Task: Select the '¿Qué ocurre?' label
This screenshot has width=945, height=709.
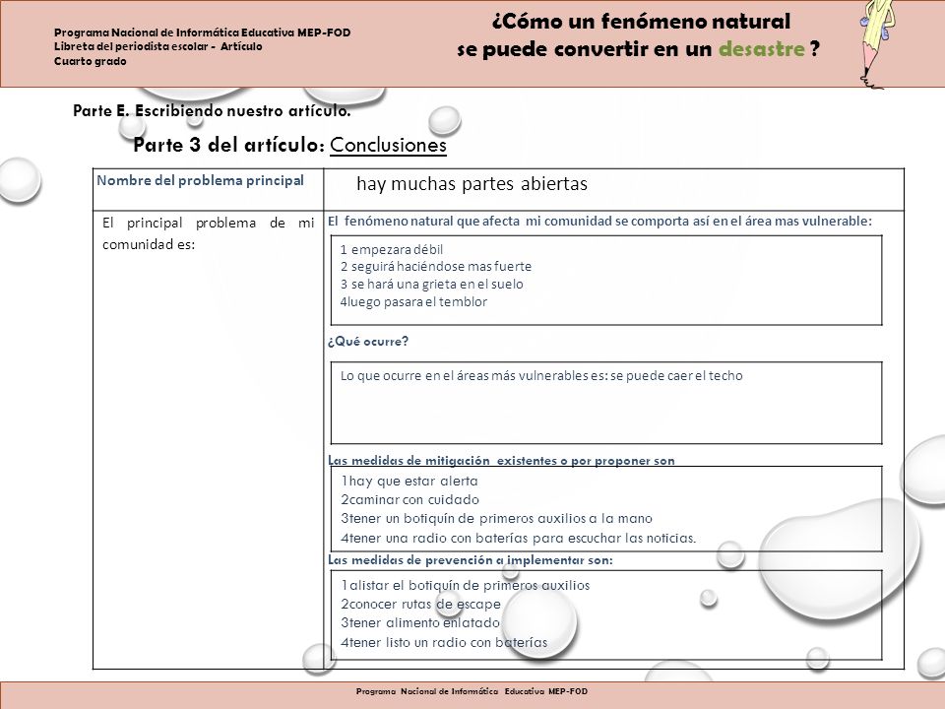Action: (x=368, y=342)
